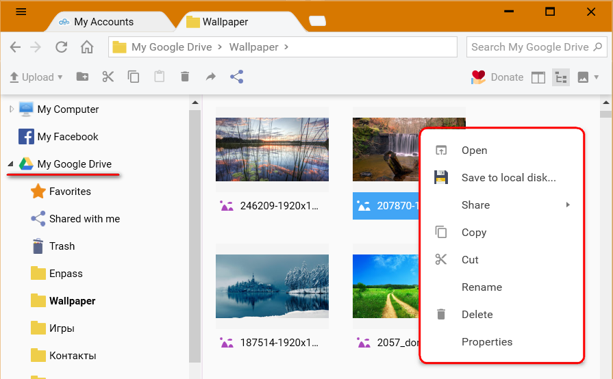Select the Wallpaper folder in the tree

tap(73, 300)
